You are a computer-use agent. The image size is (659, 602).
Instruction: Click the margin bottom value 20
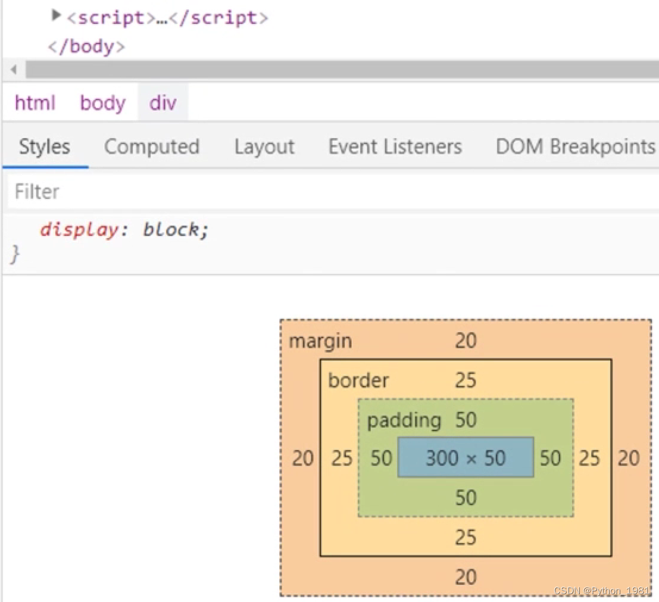tap(466, 577)
